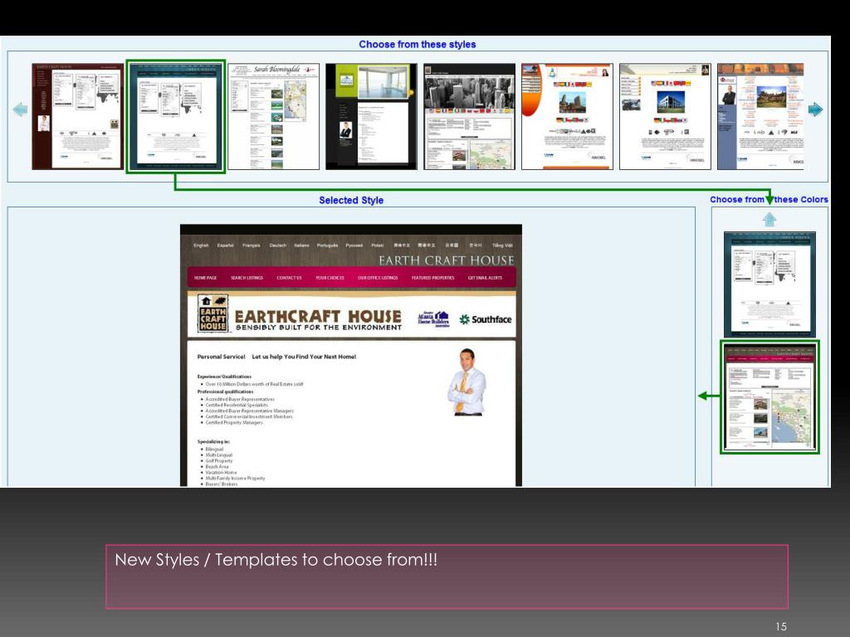
Task: Open FEATURED PROPERTIES in the preview menu
Action: tap(433, 278)
